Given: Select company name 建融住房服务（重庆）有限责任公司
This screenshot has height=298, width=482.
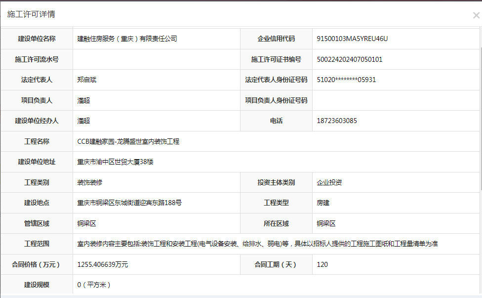Looking at the screenshot, I should click(x=127, y=39).
